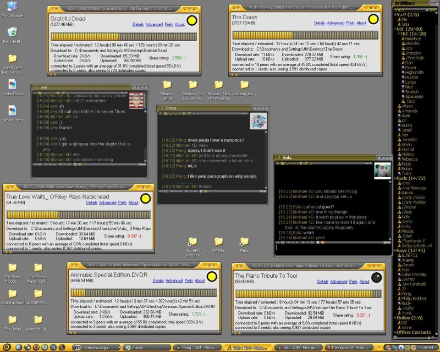
Task: Open Details link in Piano Tribute window
Action: 323,282
